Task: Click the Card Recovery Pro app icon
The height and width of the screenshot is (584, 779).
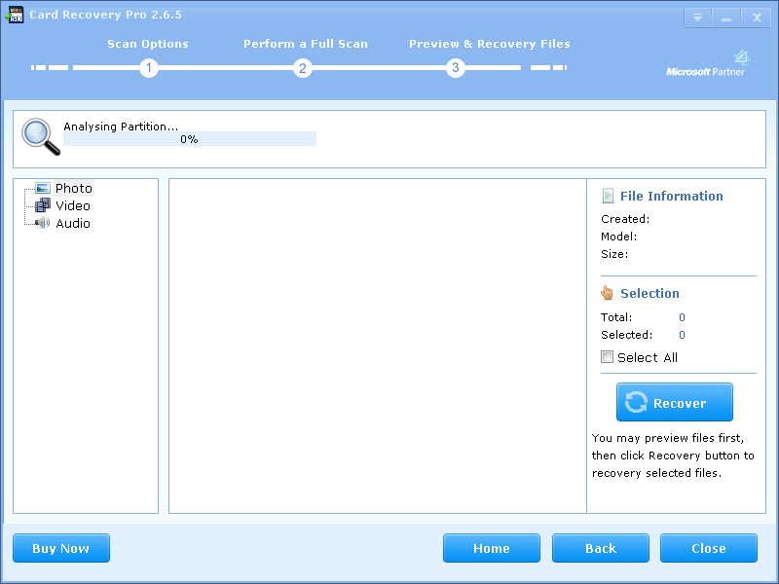Action: pos(15,15)
